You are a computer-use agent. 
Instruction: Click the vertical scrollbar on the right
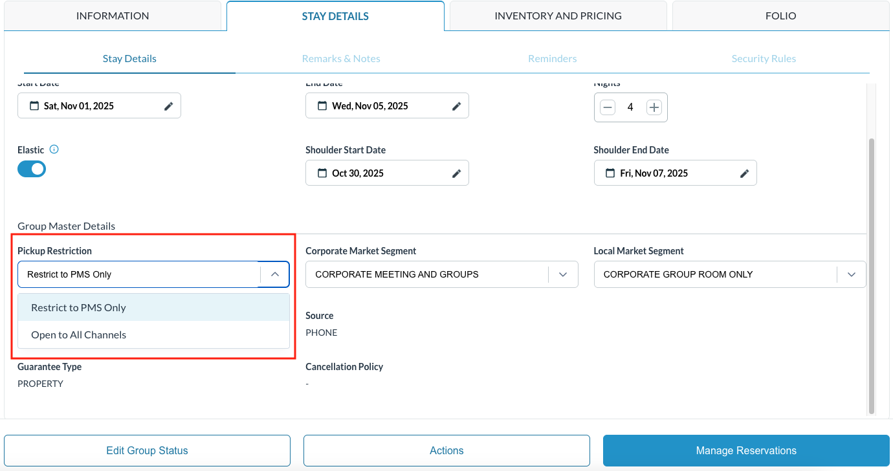pyautogui.click(x=872, y=275)
